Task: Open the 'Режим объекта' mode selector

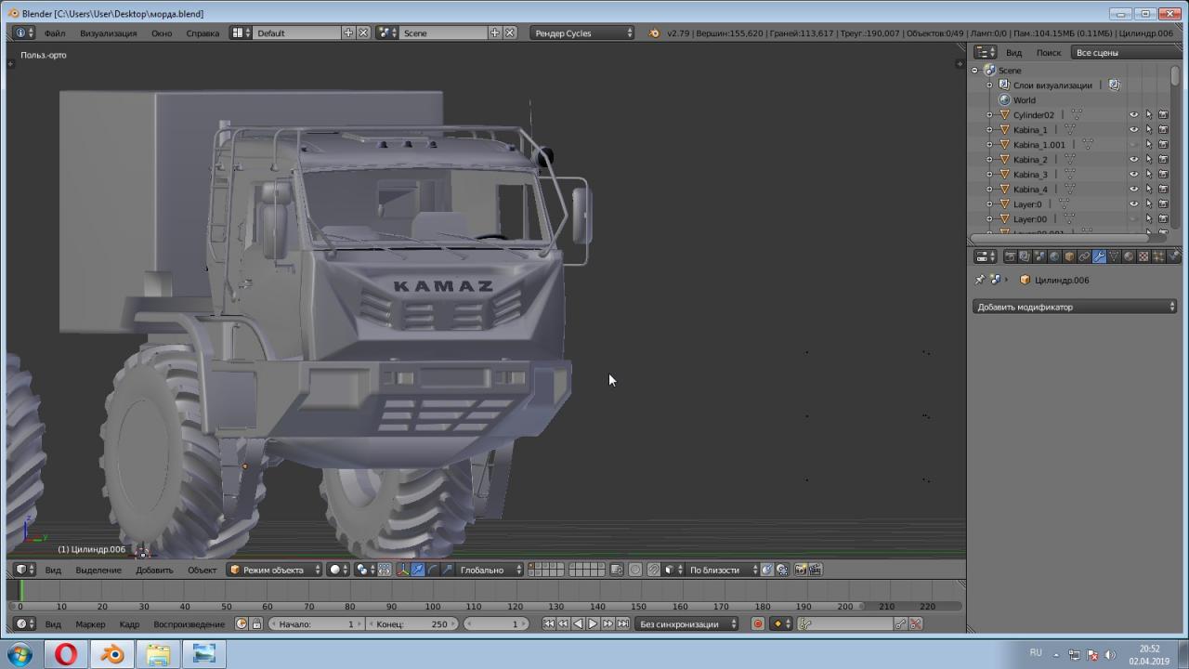Action: coord(275,570)
